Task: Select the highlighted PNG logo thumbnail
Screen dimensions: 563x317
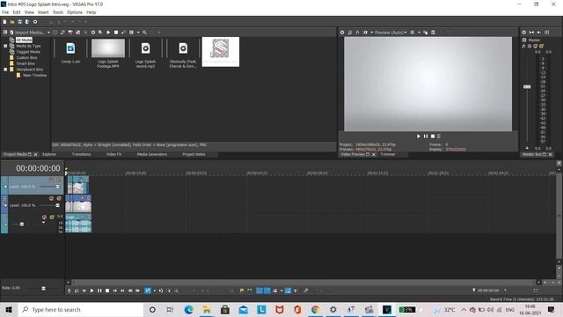Action: point(221,51)
